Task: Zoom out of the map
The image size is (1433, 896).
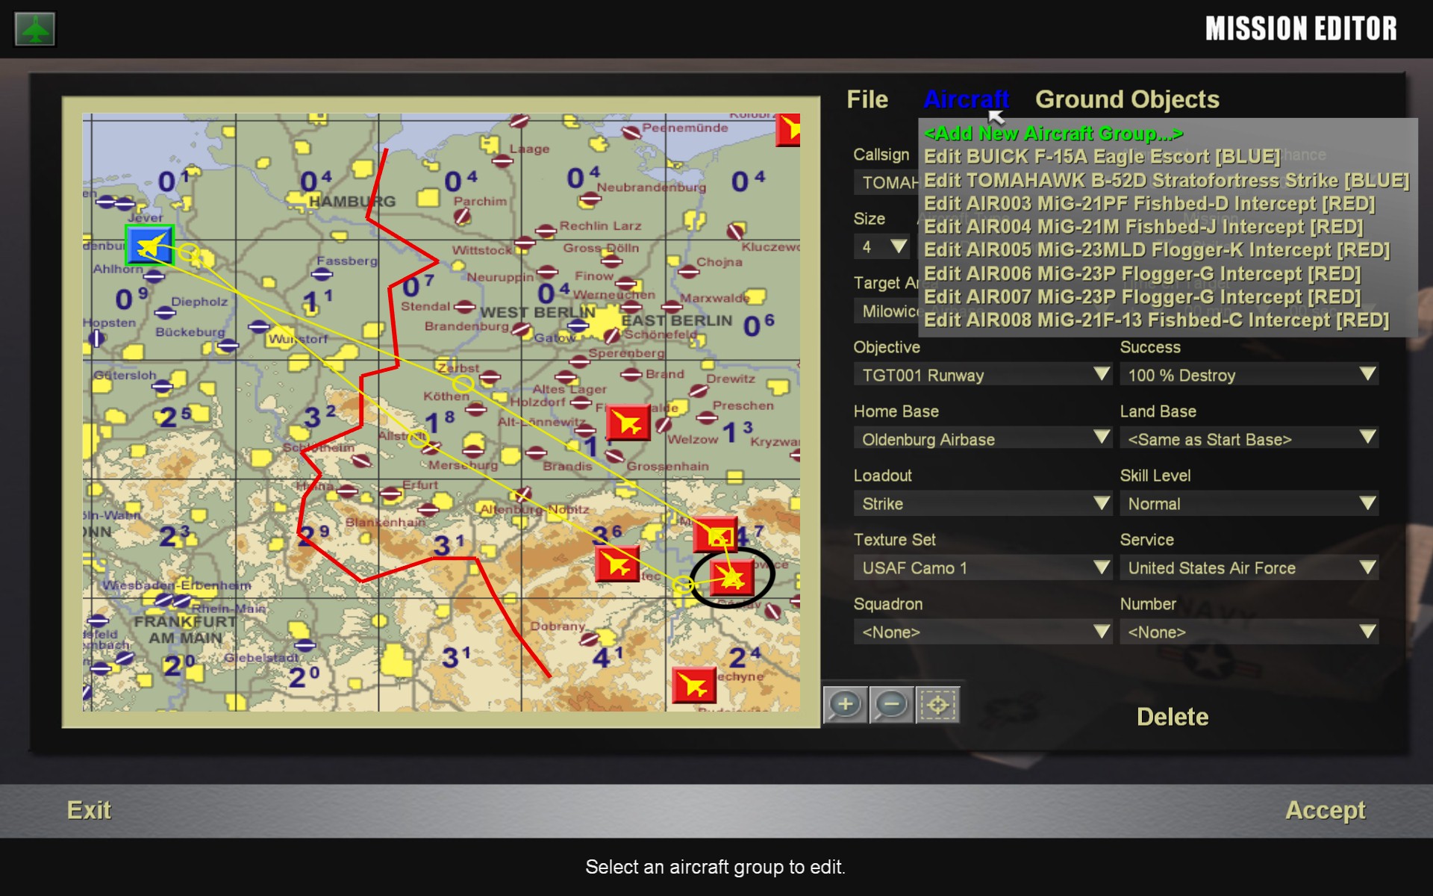Action: point(891,704)
